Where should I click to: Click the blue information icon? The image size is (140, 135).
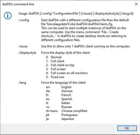point(8,16)
